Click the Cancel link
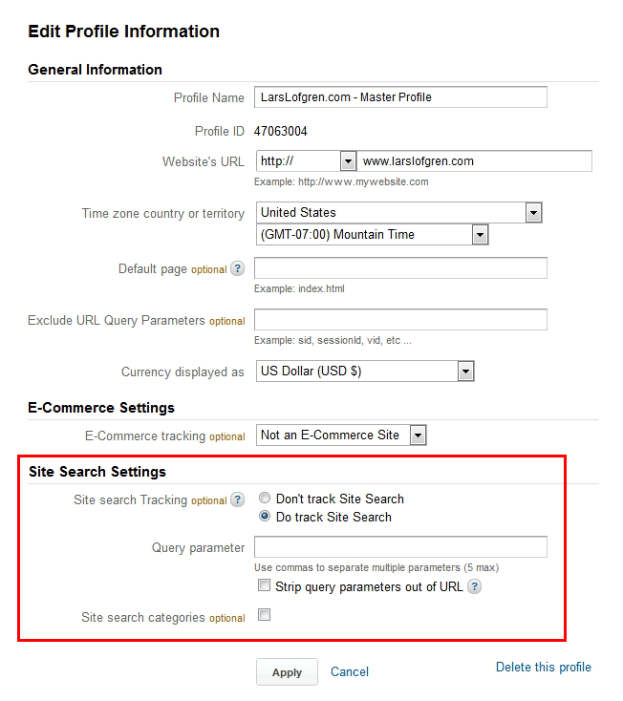The height and width of the screenshot is (701, 623). click(349, 672)
